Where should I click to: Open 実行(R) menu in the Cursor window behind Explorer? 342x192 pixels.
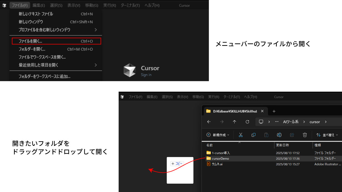(x=213, y=97)
